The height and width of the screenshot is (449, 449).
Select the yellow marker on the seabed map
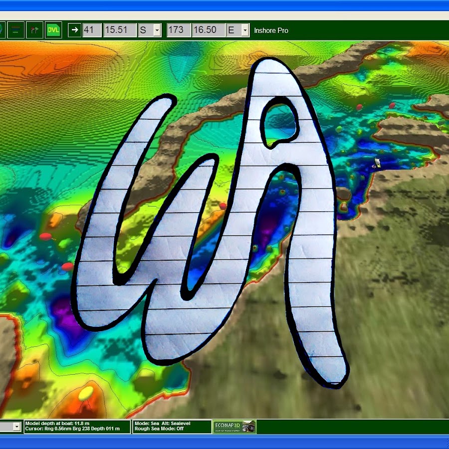point(86,393)
